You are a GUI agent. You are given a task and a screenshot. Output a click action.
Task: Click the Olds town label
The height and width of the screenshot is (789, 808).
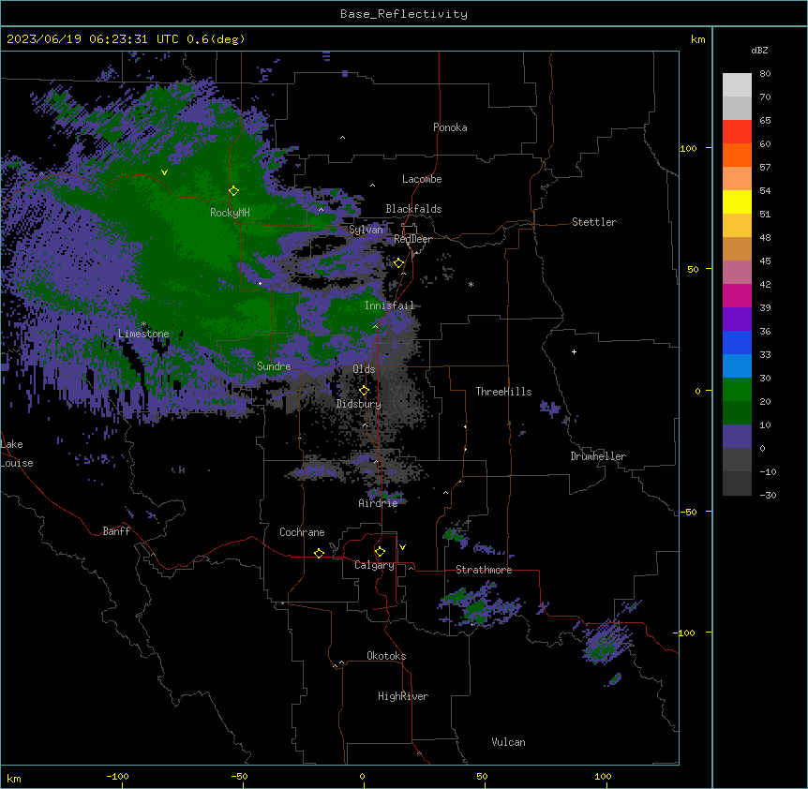click(364, 369)
